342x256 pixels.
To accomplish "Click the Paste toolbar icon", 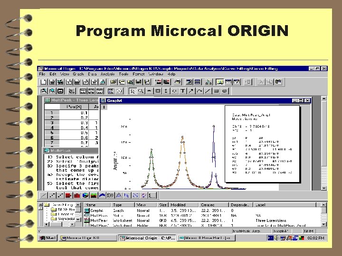I will pos(278,82).
